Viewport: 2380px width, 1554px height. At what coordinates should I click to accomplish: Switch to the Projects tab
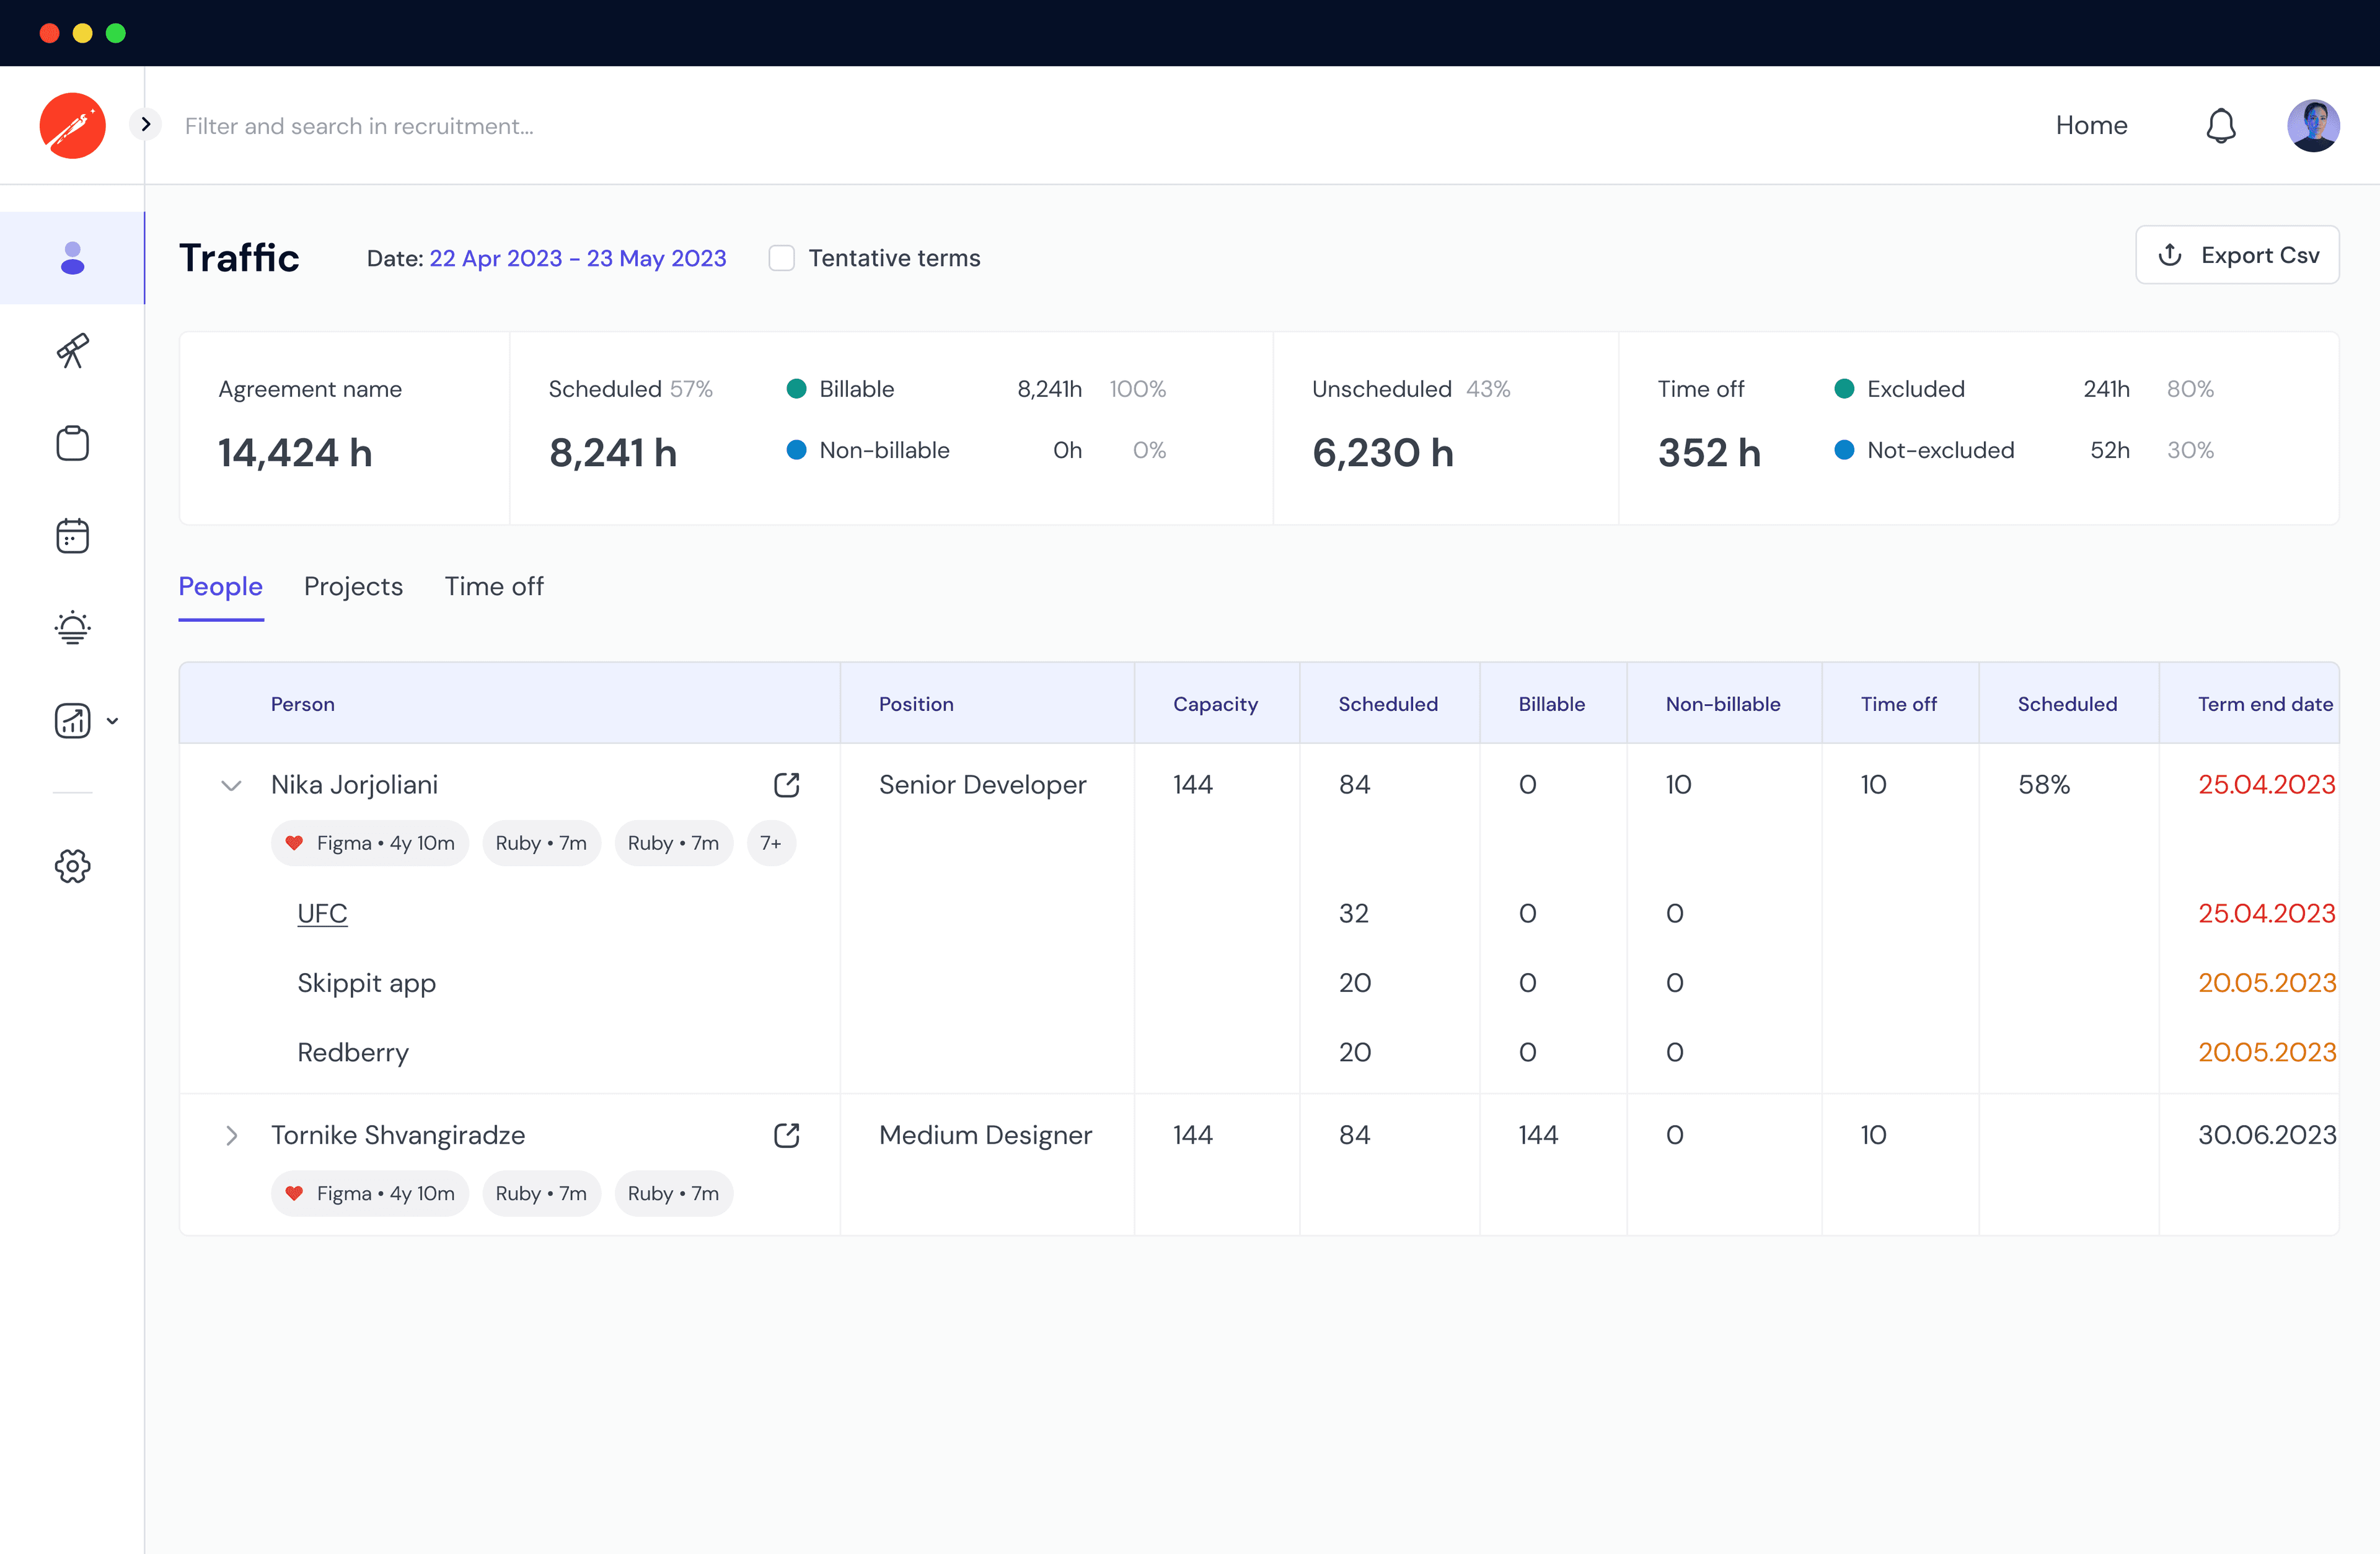click(353, 586)
